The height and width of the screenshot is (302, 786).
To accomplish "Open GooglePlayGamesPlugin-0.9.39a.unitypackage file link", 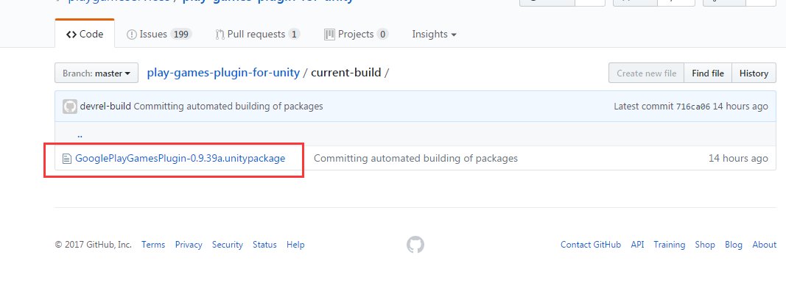I will [180, 158].
